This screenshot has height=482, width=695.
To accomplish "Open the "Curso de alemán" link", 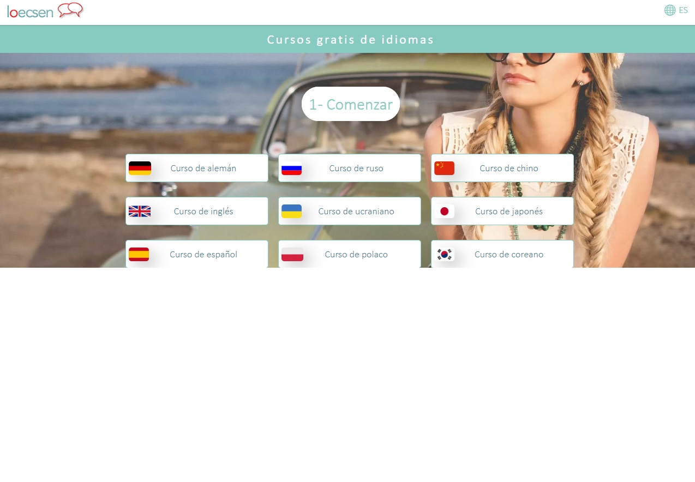I will click(x=203, y=168).
